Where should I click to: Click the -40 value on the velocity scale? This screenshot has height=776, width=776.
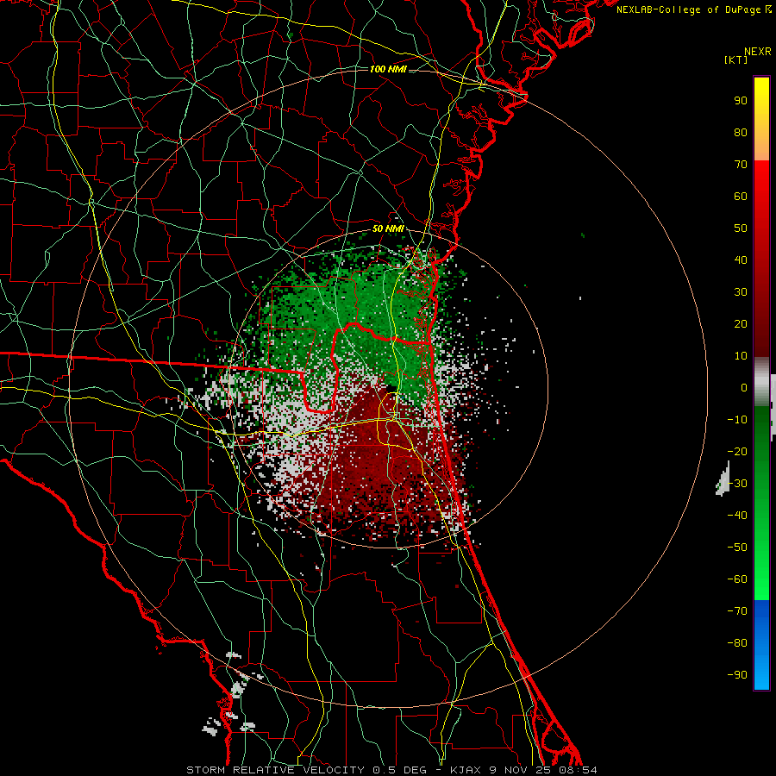point(737,516)
